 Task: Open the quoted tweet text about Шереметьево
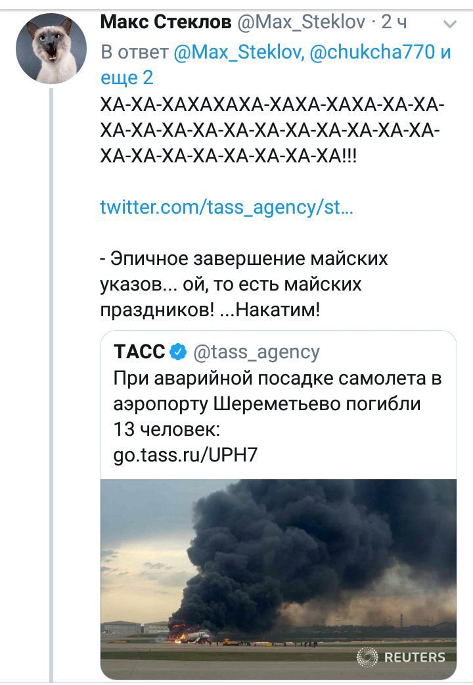point(277,404)
